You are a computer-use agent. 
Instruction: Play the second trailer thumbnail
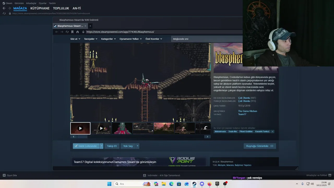[101, 128]
